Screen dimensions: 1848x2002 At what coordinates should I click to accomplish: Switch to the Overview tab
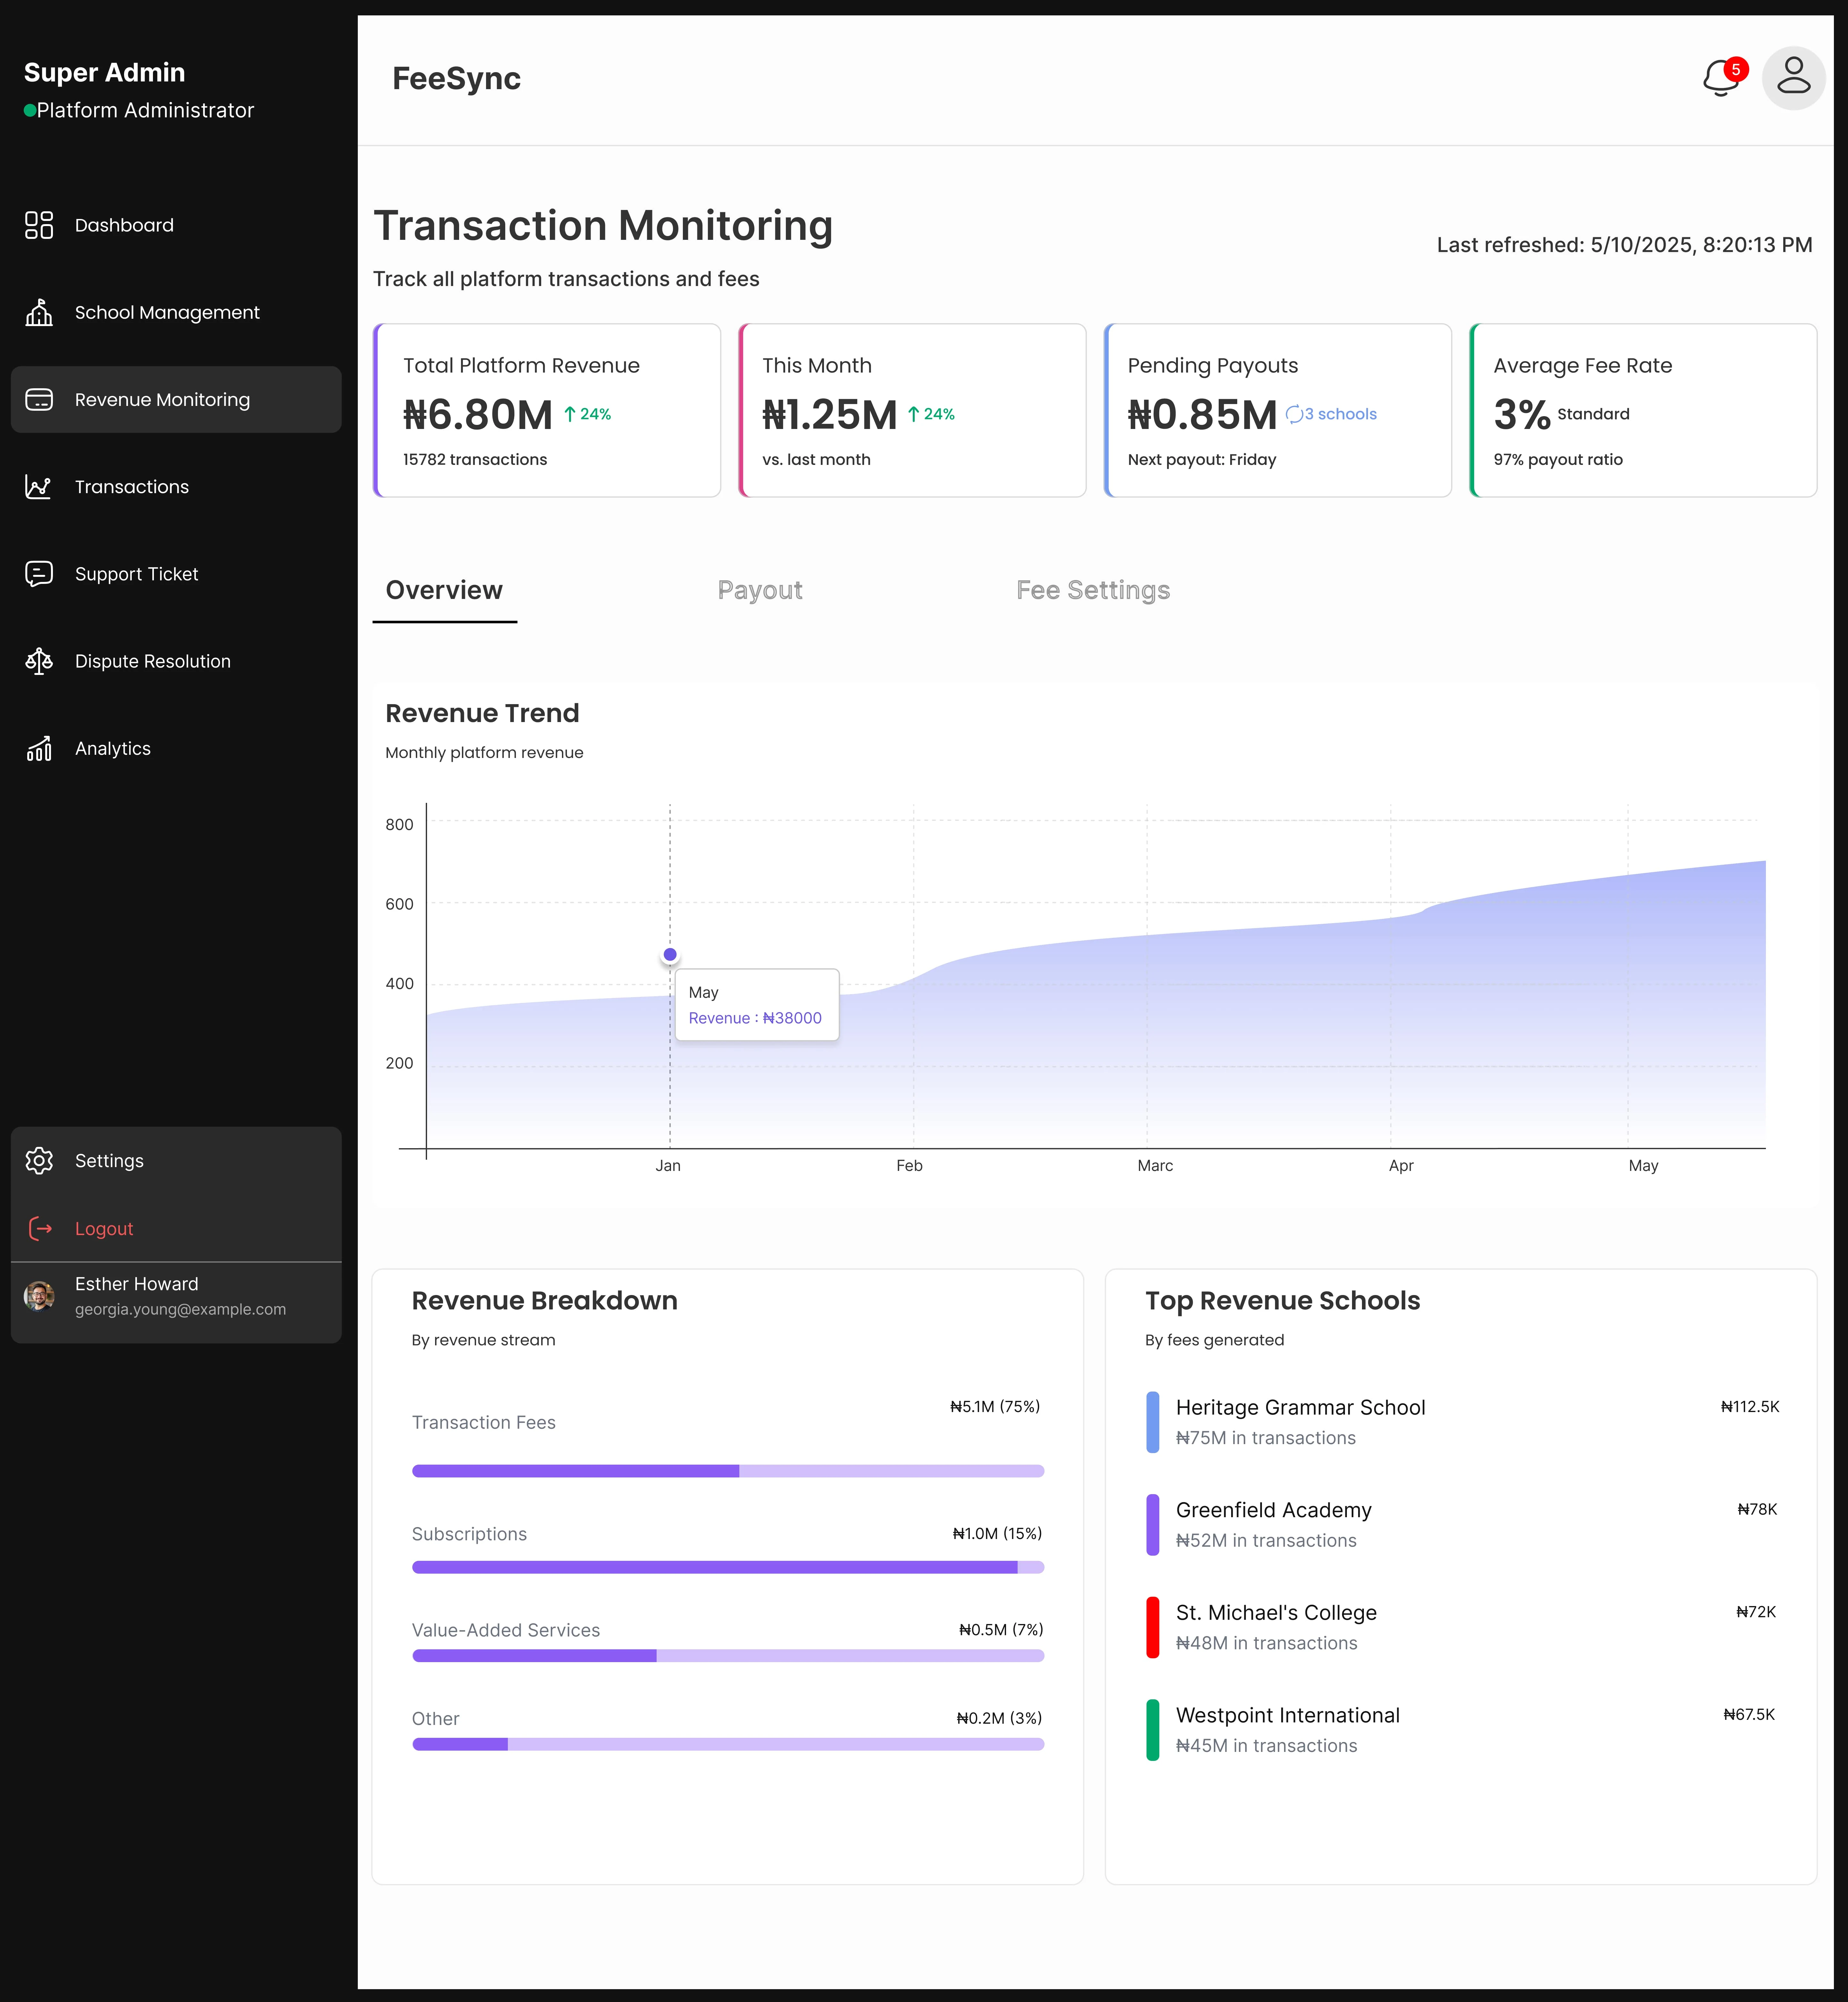[444, 590]
